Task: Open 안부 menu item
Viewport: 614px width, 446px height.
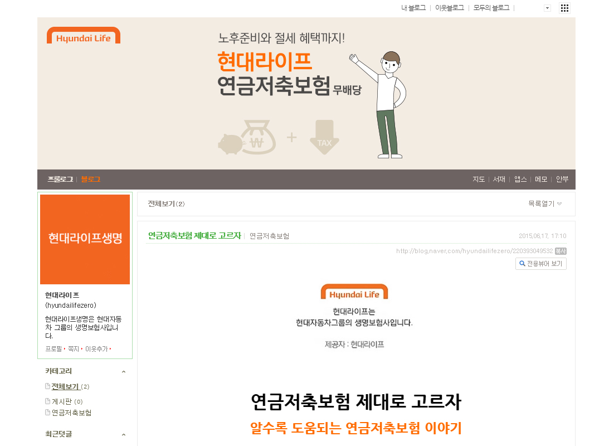Action: (x=562, y=179)
